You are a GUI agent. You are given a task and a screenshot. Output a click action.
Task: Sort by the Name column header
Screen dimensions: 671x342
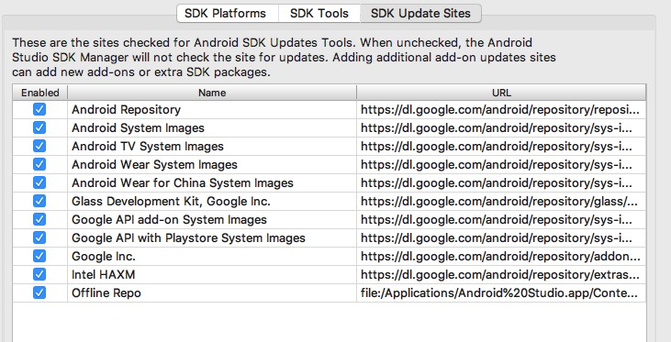pos(212,93)
